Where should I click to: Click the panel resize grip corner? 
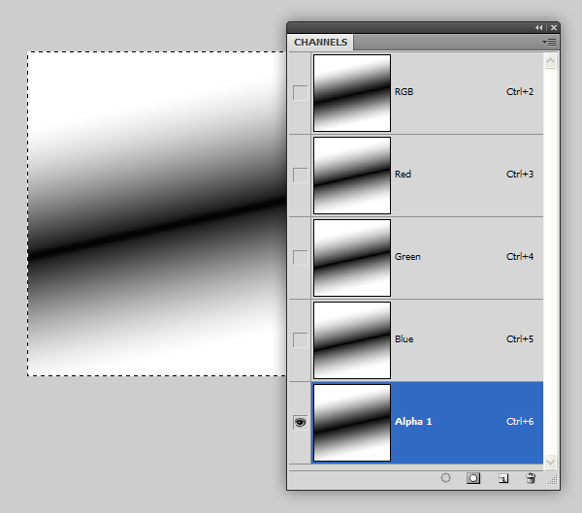[x=553, y=480]
